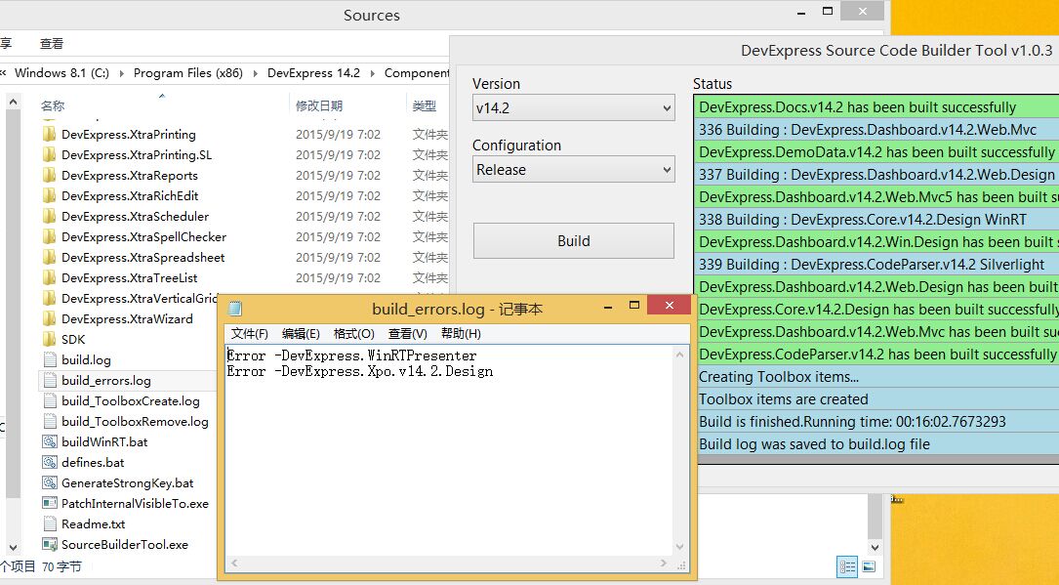Open Notepad 帮助(H) menu
This screenshot has width=1059, height=585.
[461, 334]
